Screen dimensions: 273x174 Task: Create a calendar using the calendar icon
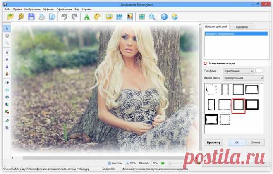[120, 17]
